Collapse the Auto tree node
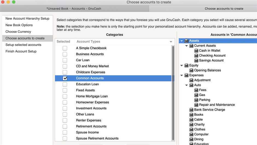The width and height of the screenshot is (257, 145). coord(186,85)
